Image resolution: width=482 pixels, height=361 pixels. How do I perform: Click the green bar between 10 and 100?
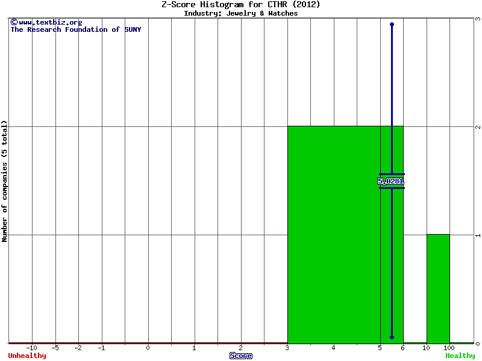[x=439, y=289]
